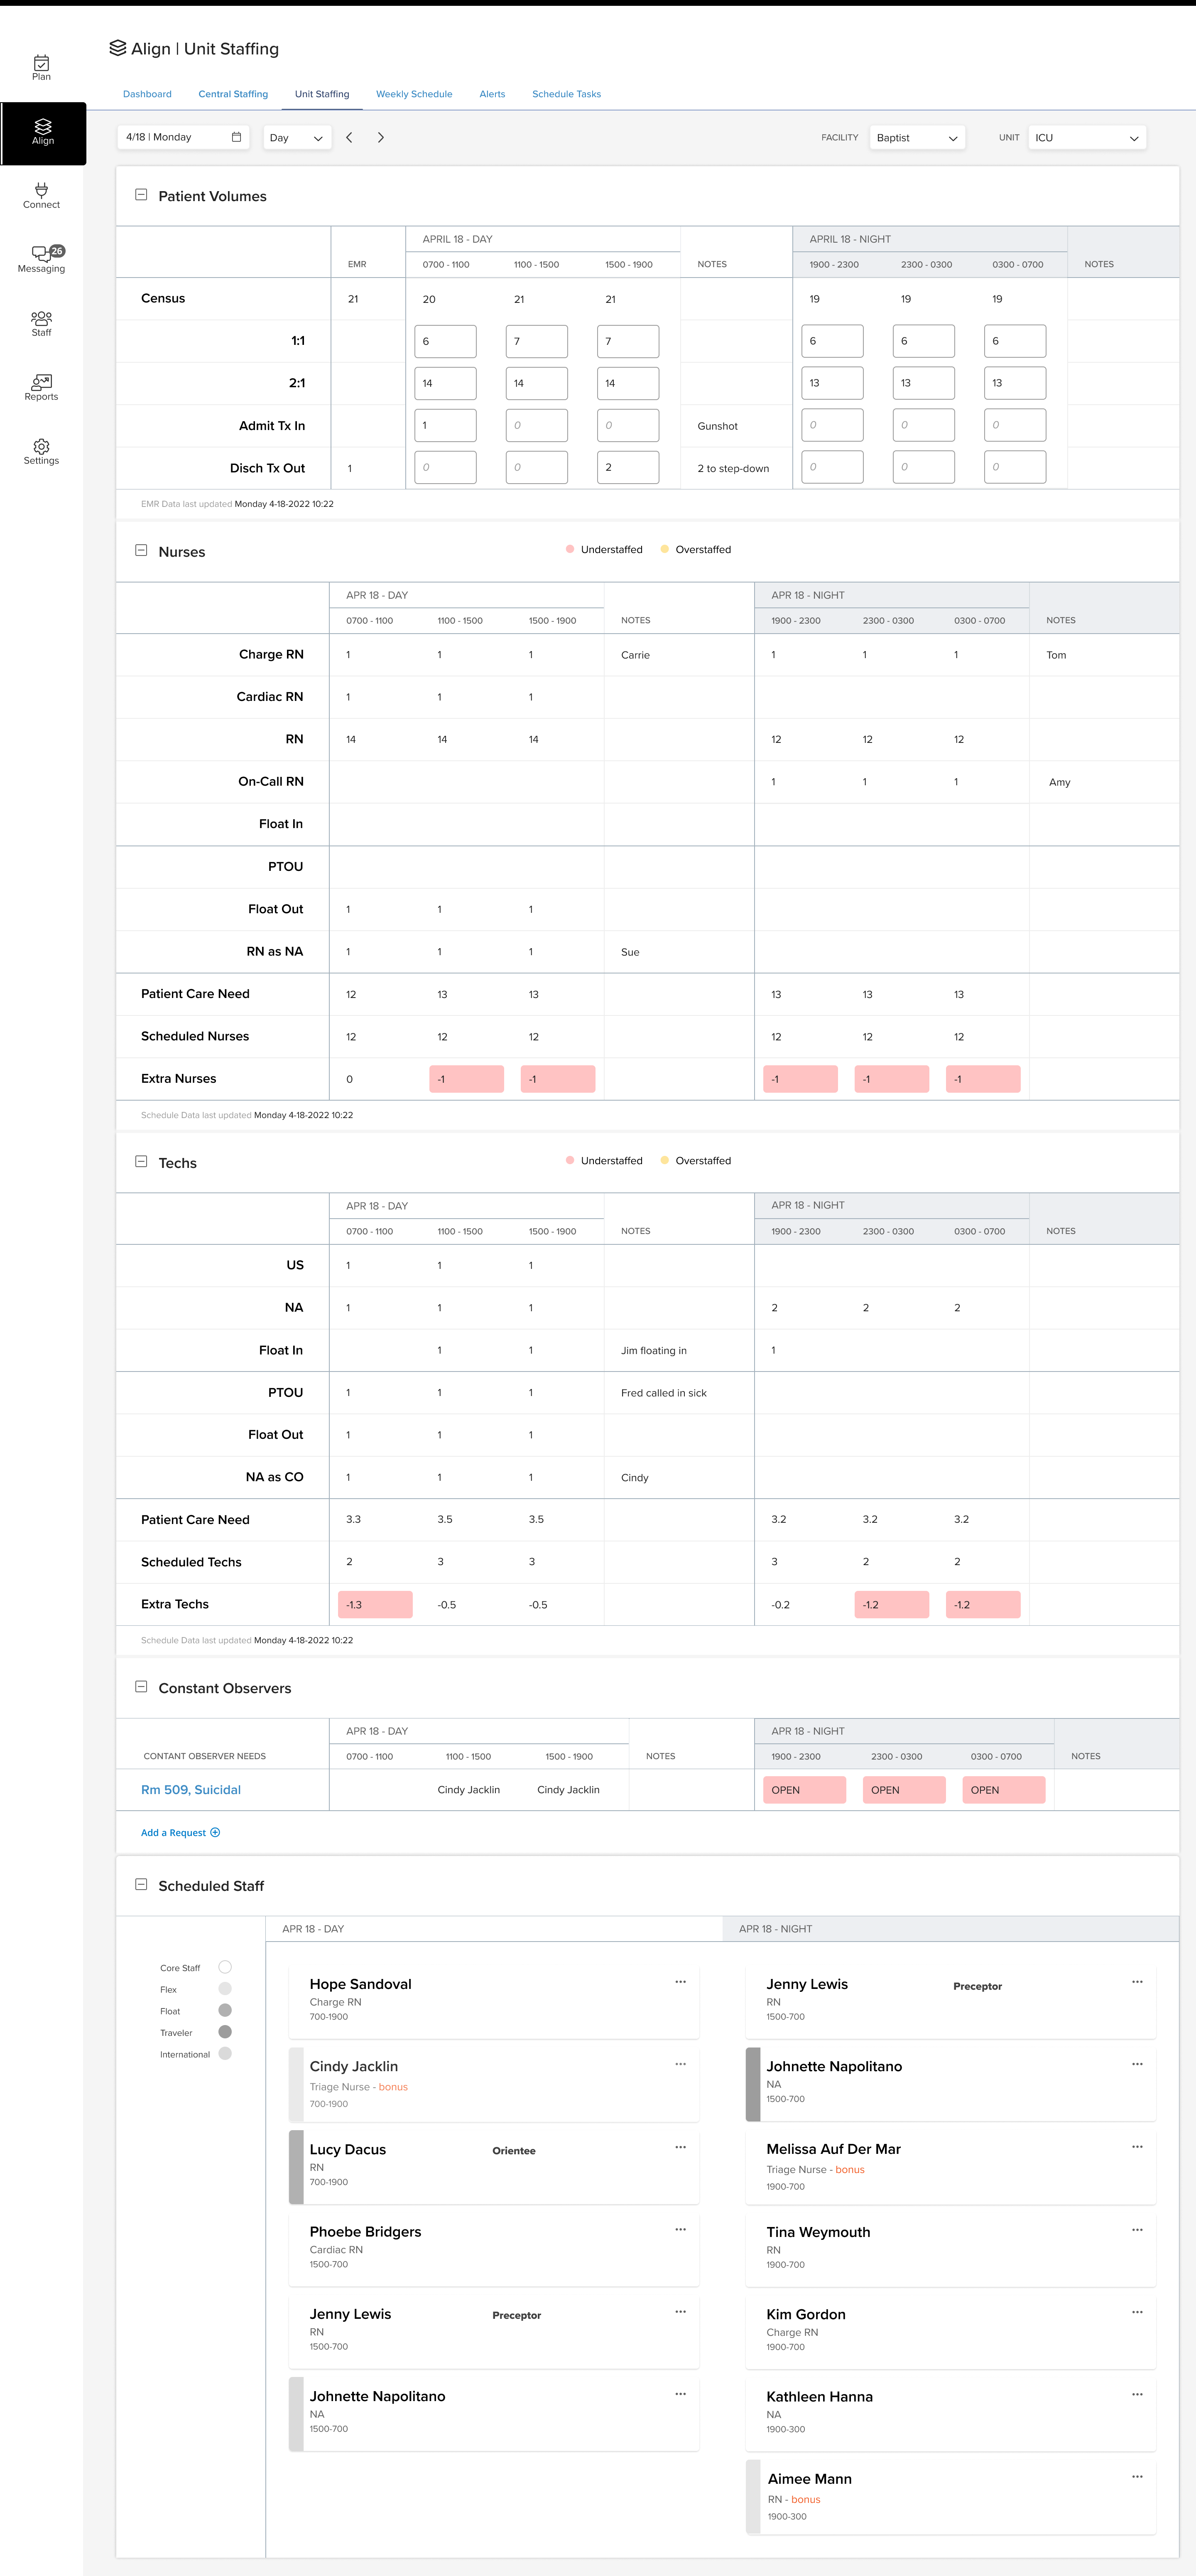Open the Unit ICU dropdown
Image resolution: width=1196 pixels, height=2576 pixels.
[1087, 137]
